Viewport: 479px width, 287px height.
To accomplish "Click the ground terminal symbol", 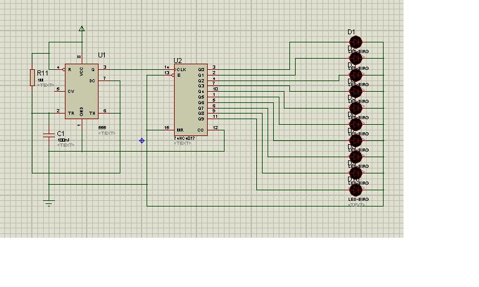I will coord(49,203).
